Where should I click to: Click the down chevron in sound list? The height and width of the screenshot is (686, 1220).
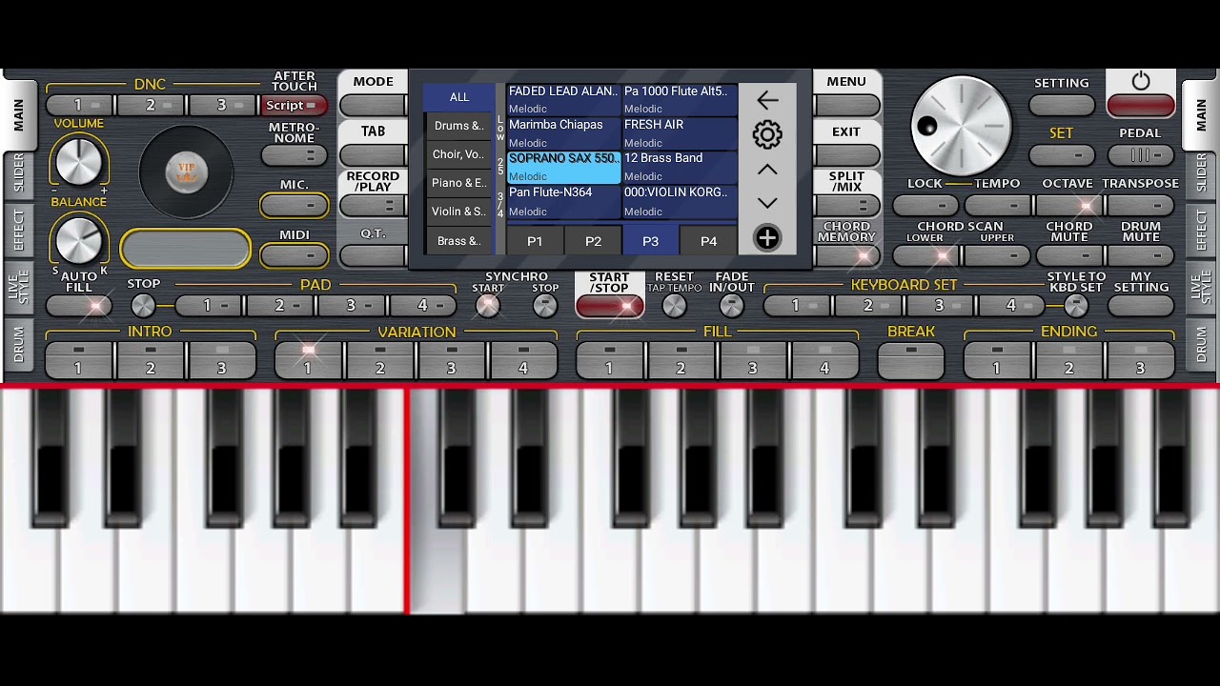click(x=767, y=203)
